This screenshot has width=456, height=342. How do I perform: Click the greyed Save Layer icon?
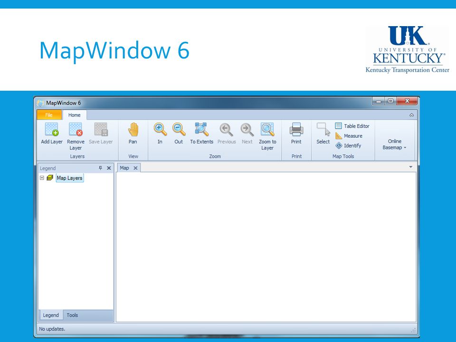tap(101, 129)
